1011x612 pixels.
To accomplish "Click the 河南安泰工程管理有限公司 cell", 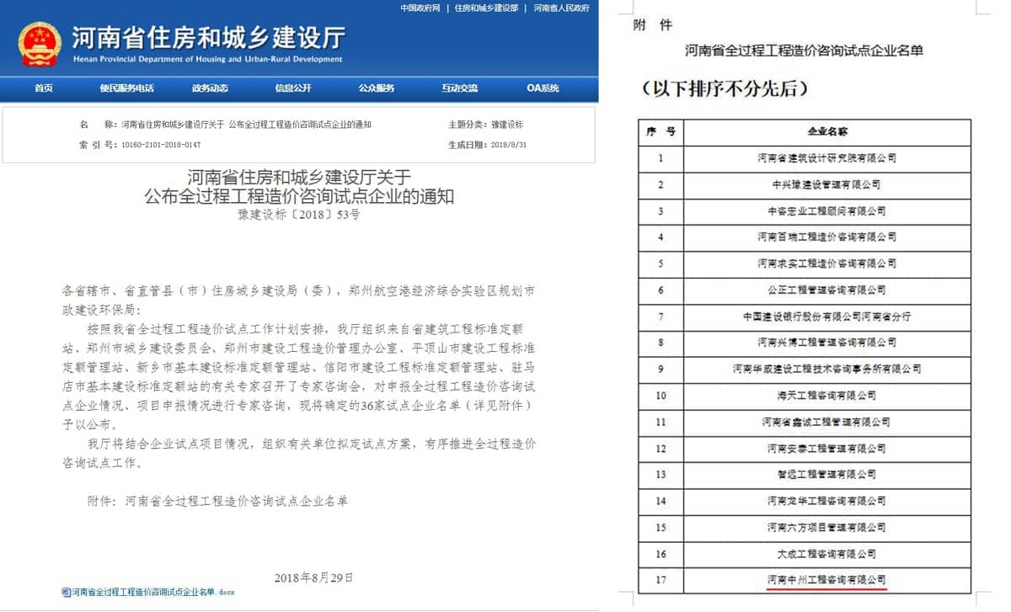I will tap(827, 449).
